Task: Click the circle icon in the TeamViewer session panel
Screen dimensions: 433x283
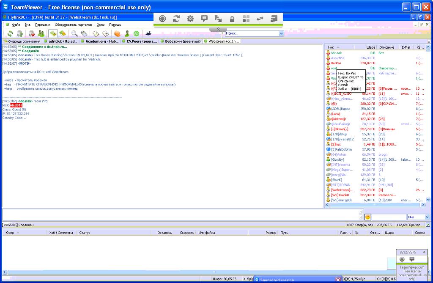Action: tap(402, 259)
